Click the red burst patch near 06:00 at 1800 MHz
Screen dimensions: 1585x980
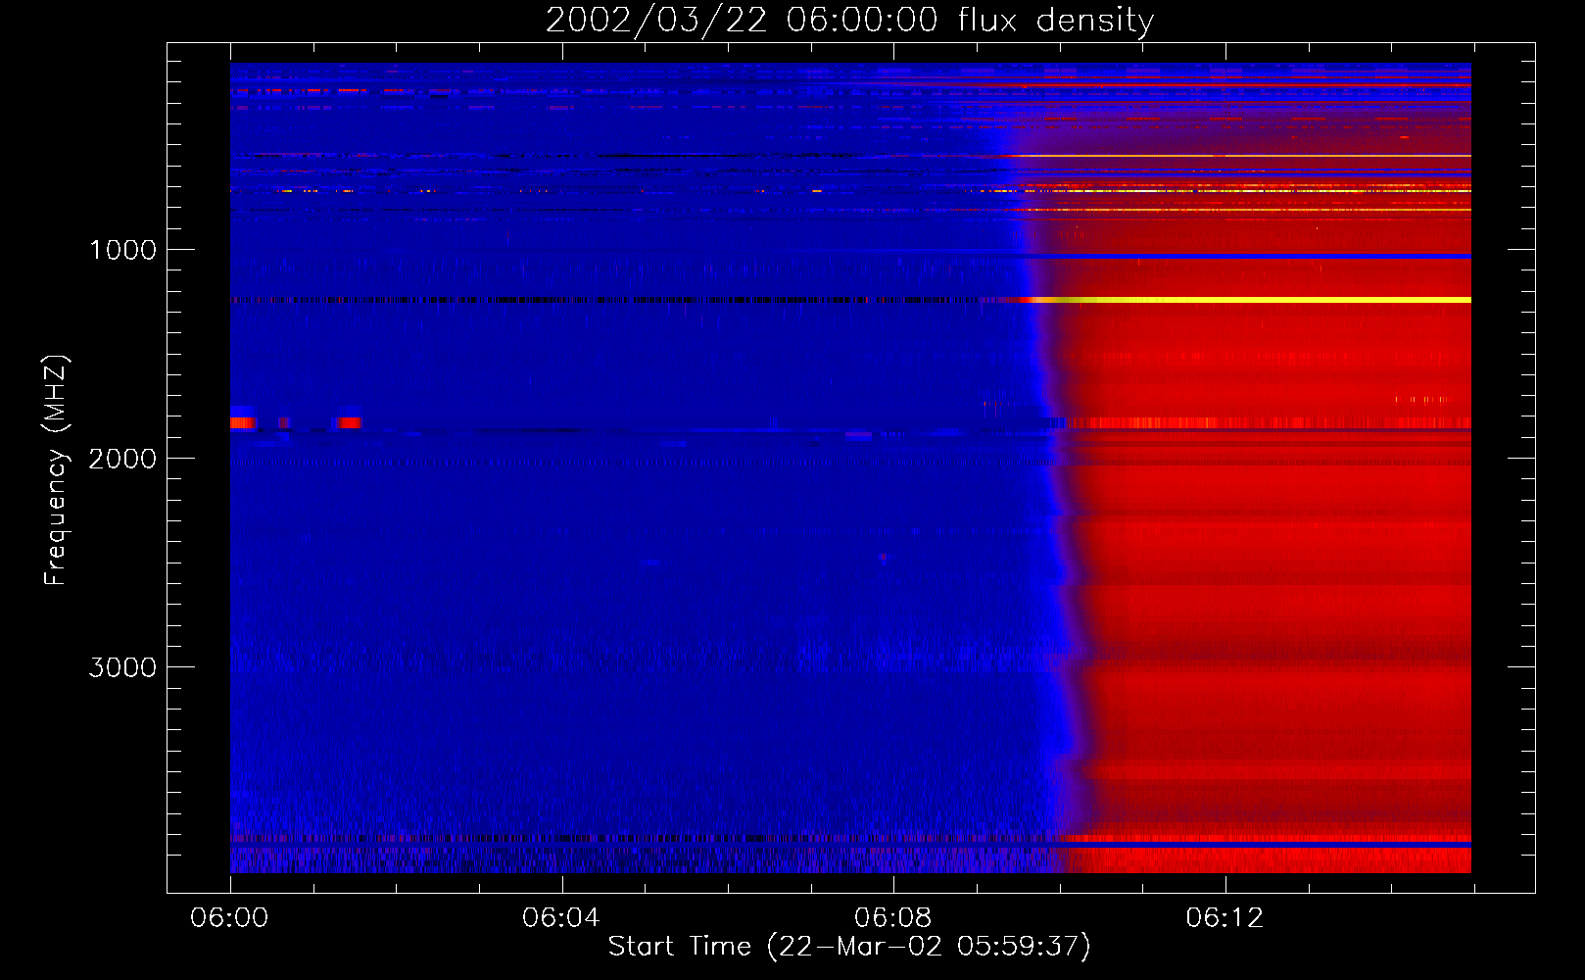click(242, 422)
